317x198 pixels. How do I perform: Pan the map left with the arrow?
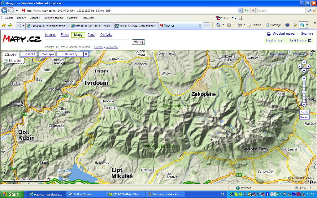tap(299, 66)
